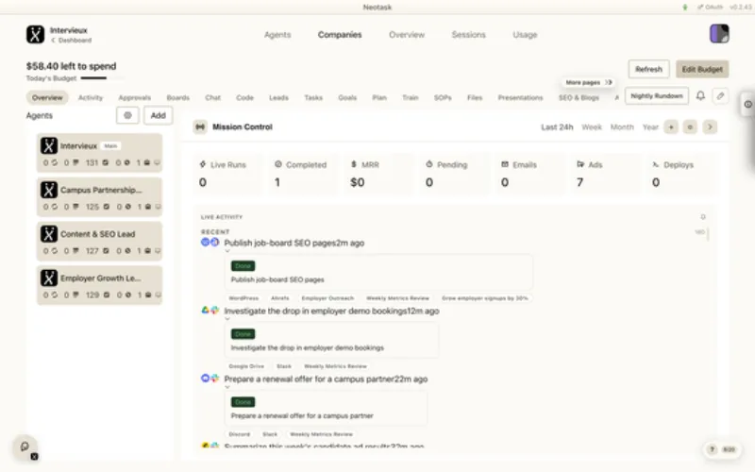The height and width of the screenshot is (472, 755).
Task: Open the Approvals sub-tab
Action: [134, 97]
